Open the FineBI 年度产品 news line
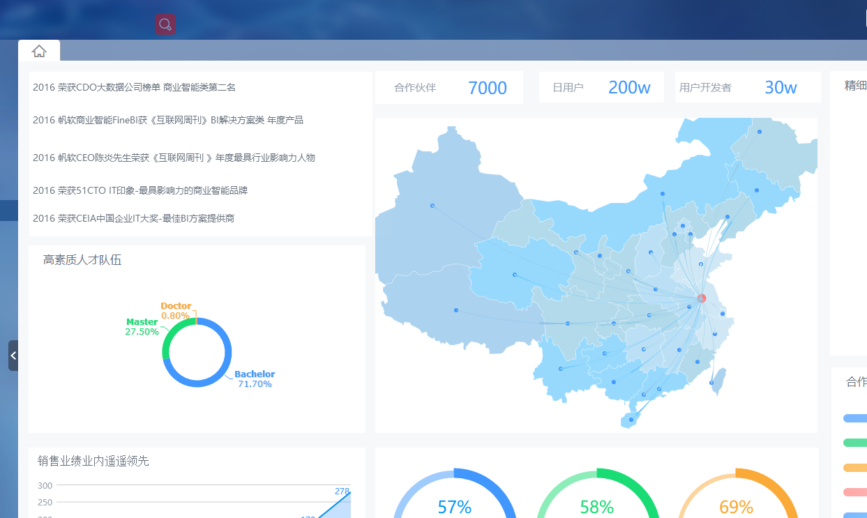The width and height of the screenshot is (867, 518). [x=168, y=120]
